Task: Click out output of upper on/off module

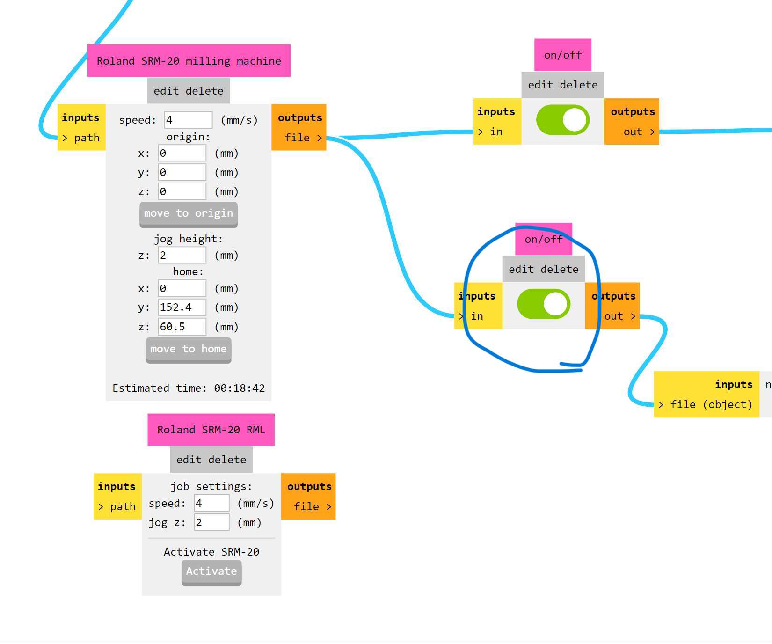Action: [x=639, y=132]
